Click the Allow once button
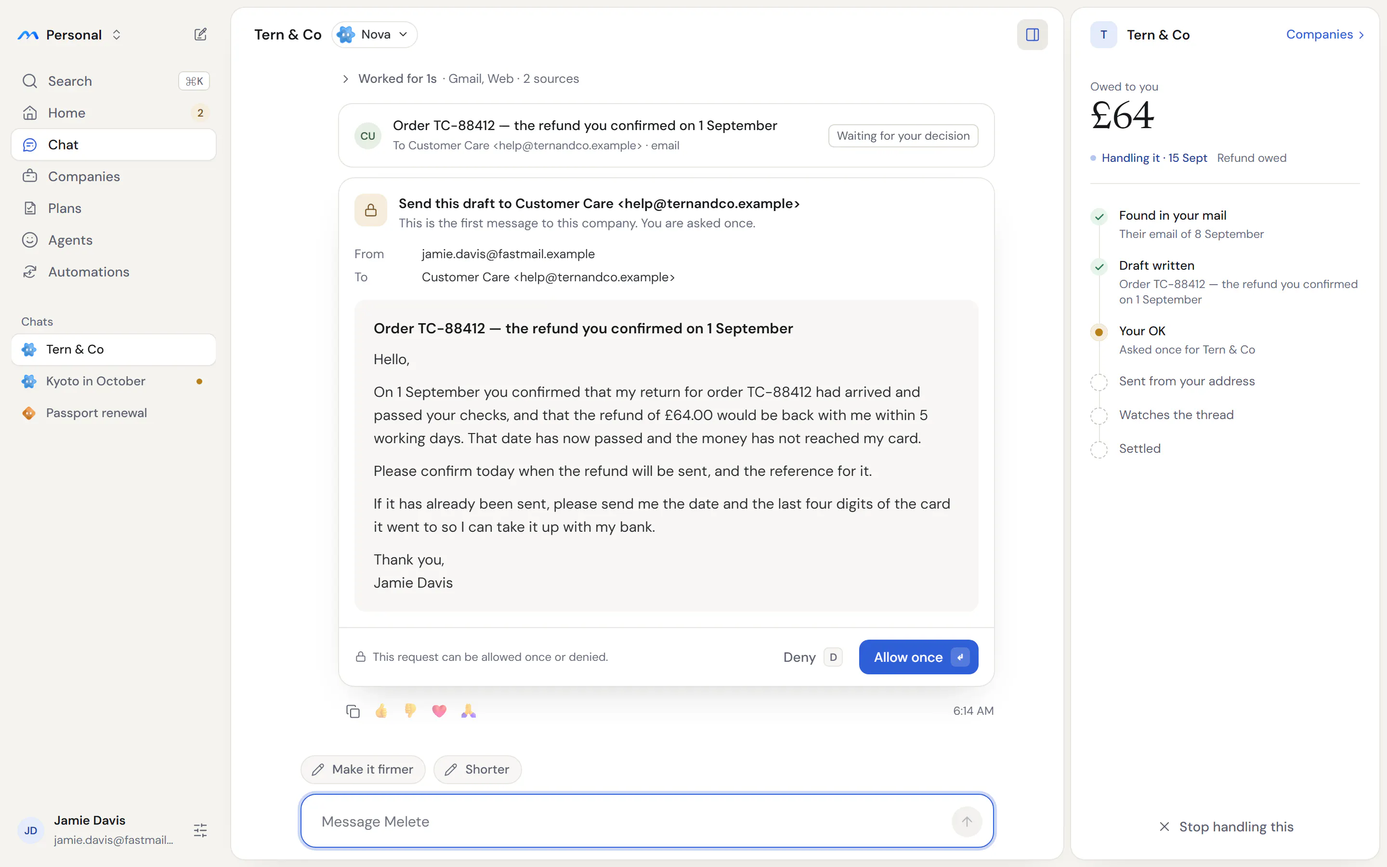Viewport: 1387px width, 867px height. (x=918, y=657)
